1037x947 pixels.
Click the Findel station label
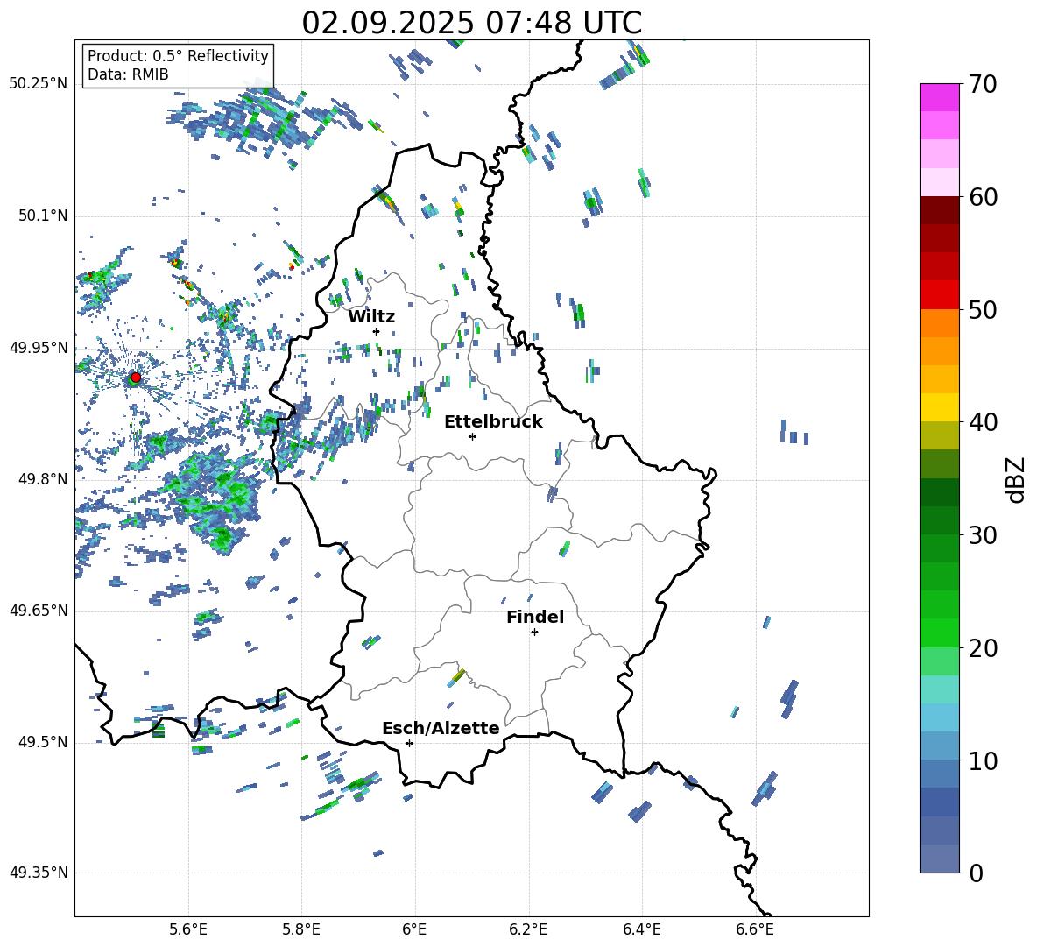tap(535, 617)
